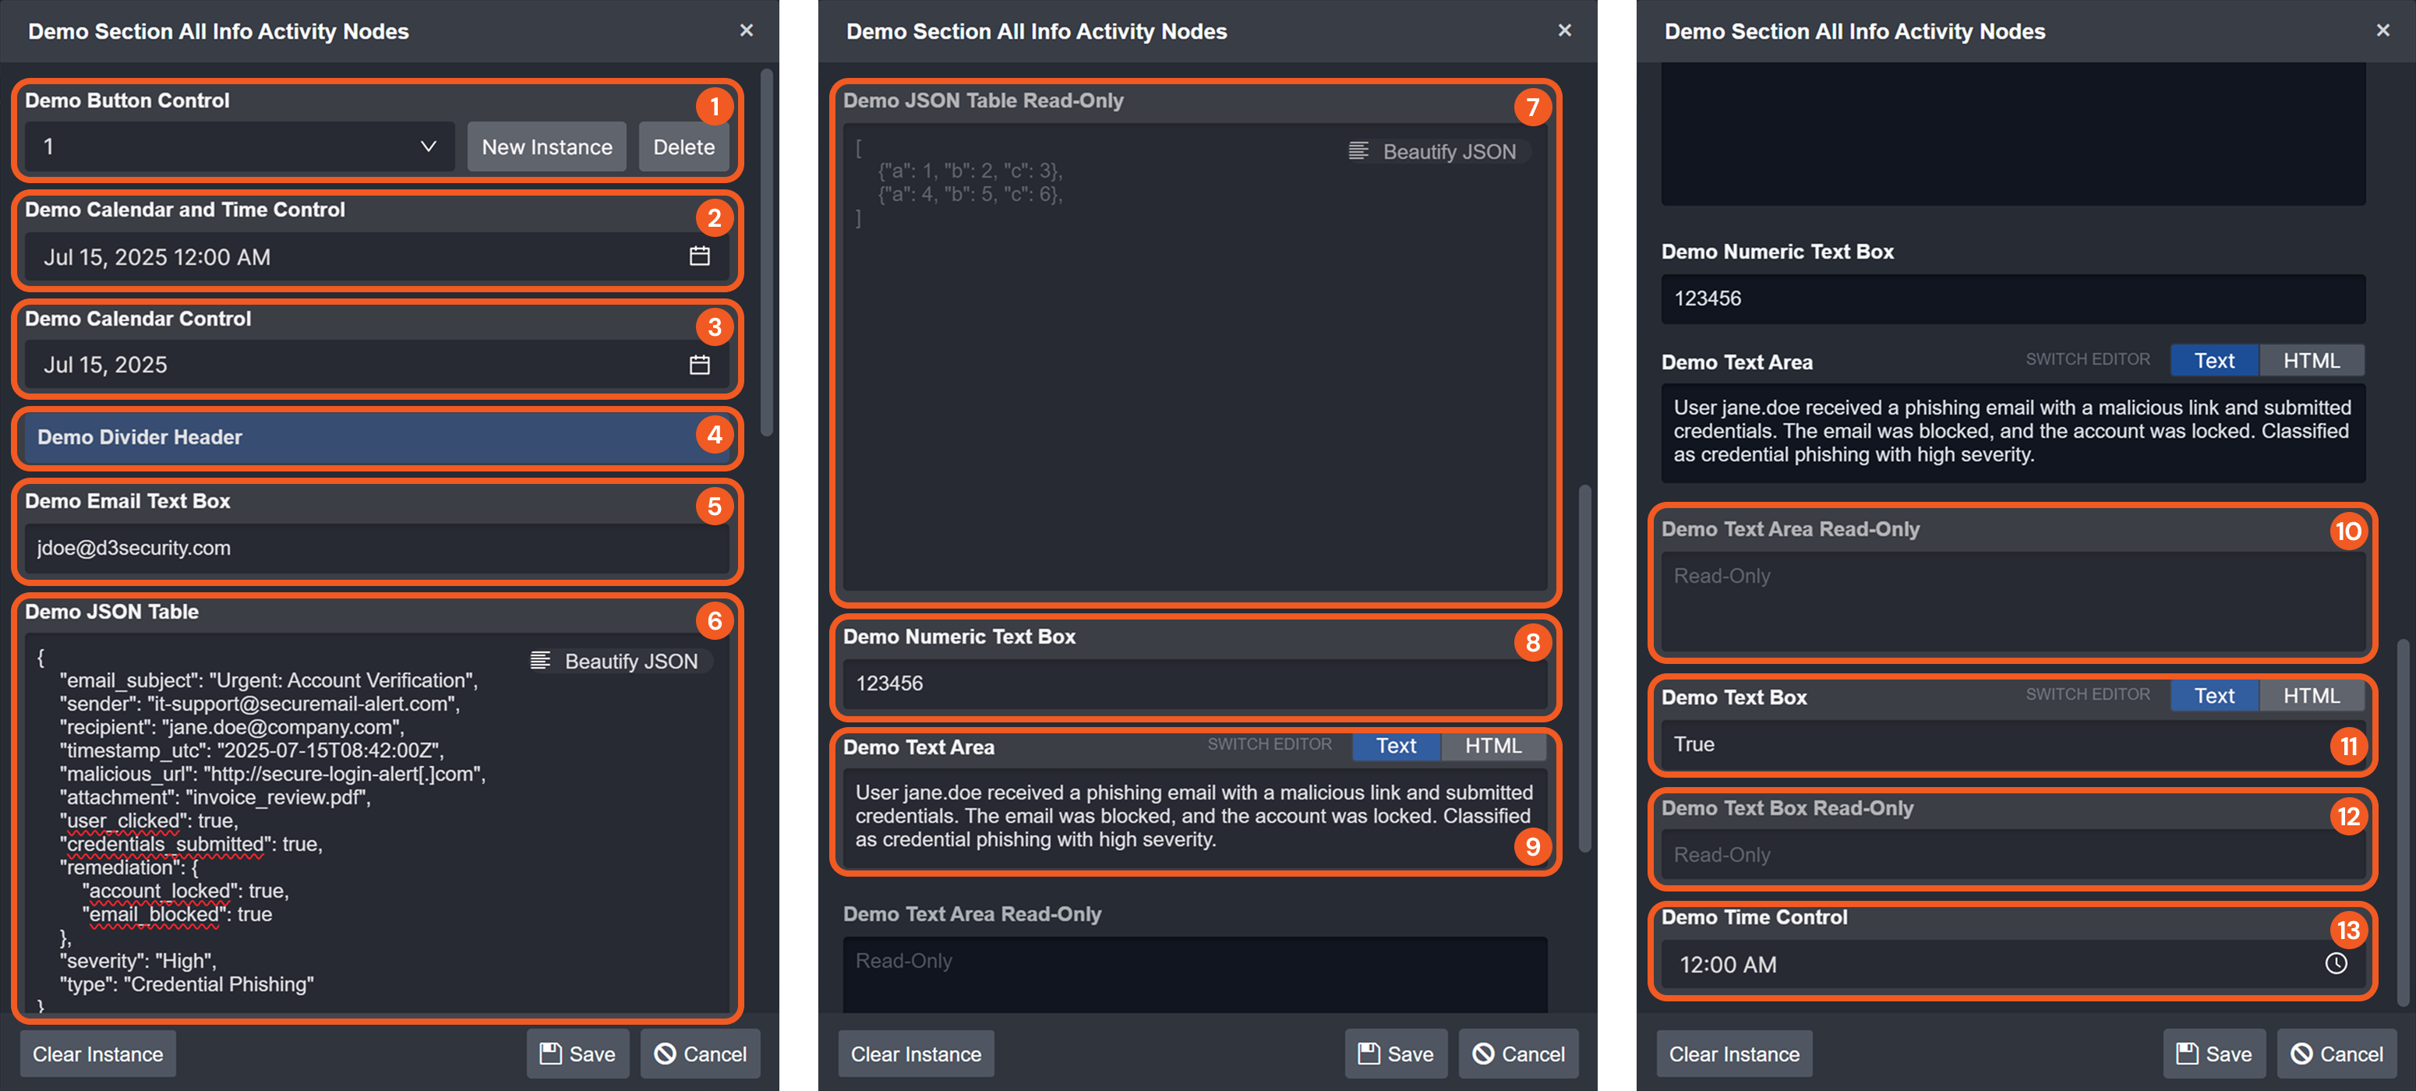Open calendar picker for Calendar and Time Control
The width and height of the screenshot is (2416, 1091).
699,256
